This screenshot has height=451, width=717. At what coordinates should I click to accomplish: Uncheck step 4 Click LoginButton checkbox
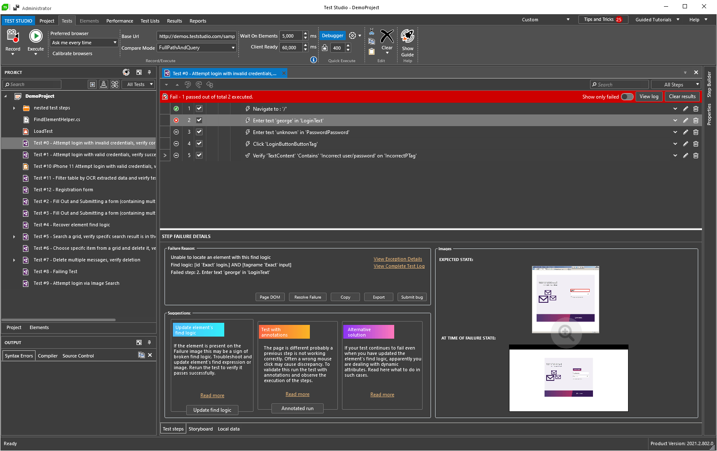199,144
